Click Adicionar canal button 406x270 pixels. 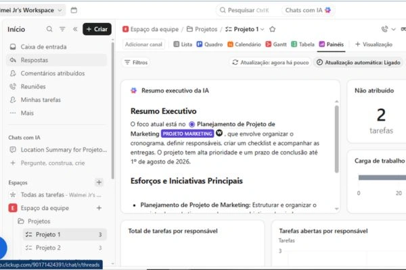tap(143, 44)
